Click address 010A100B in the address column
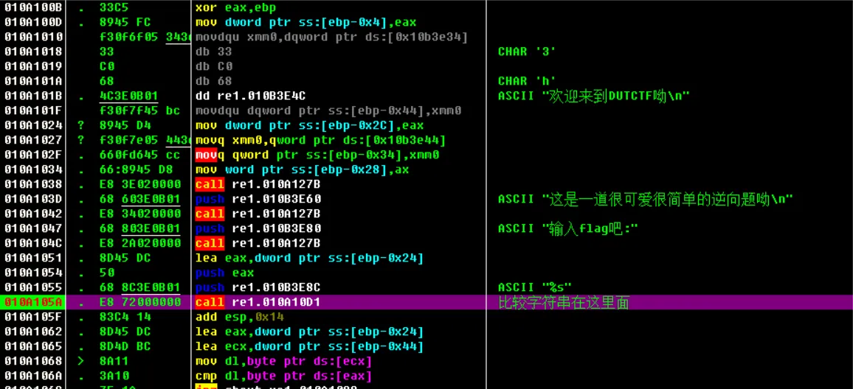 [33, 7]
